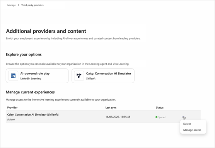Click the breadcrumb chevron separator after Manage

coord(19,5)
